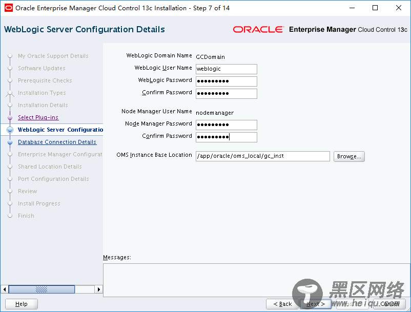411x312 pixels.
Task: Cancel the installation
Action: tap(389, 304)
